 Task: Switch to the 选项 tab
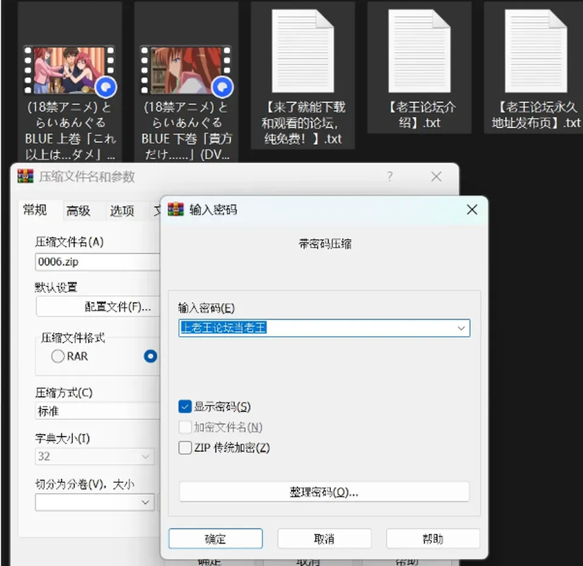(121, 211)
